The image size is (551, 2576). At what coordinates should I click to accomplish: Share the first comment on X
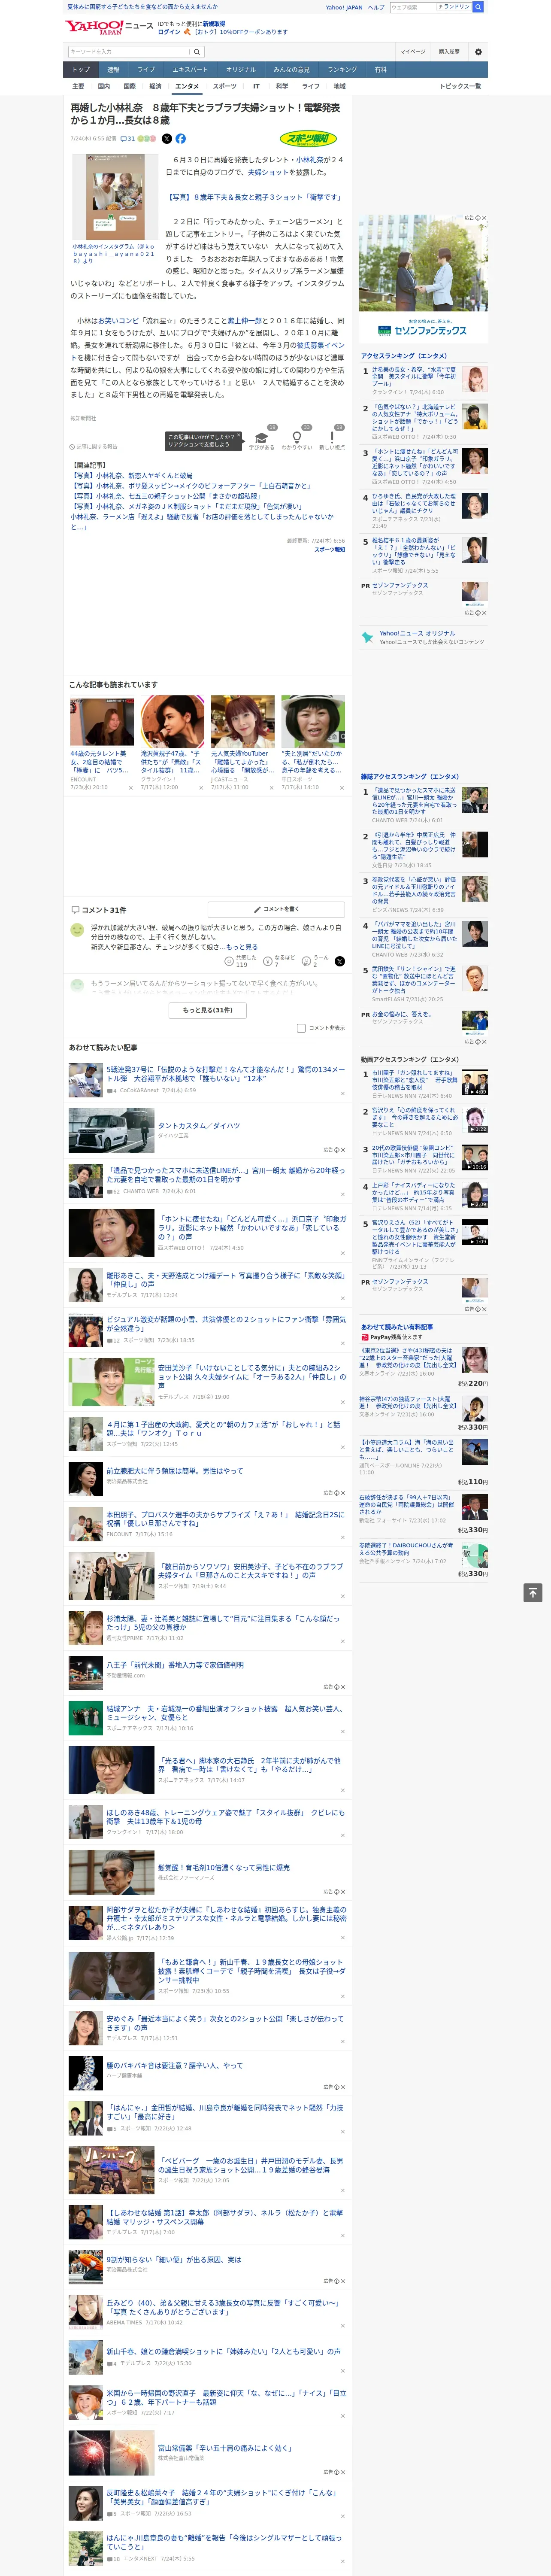[340, 961]
